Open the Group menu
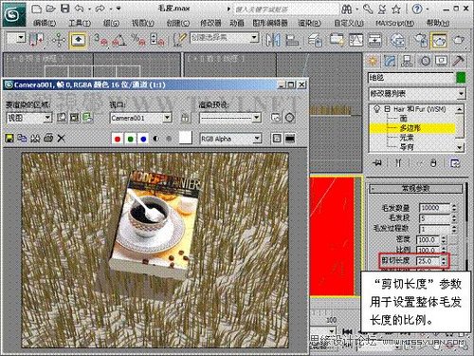The width and height of the screenshot is (474, 356). pos(111,23)
